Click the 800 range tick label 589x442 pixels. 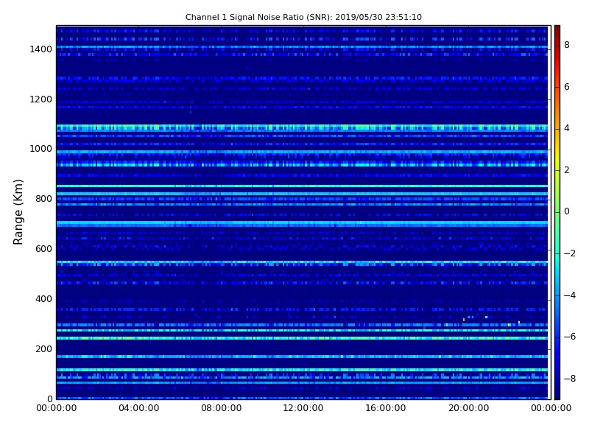click(x=43, y=199)
